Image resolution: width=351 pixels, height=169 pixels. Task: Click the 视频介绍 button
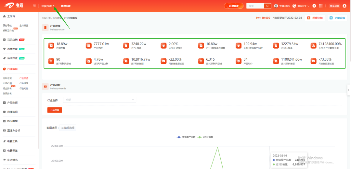tap(315, 18)
